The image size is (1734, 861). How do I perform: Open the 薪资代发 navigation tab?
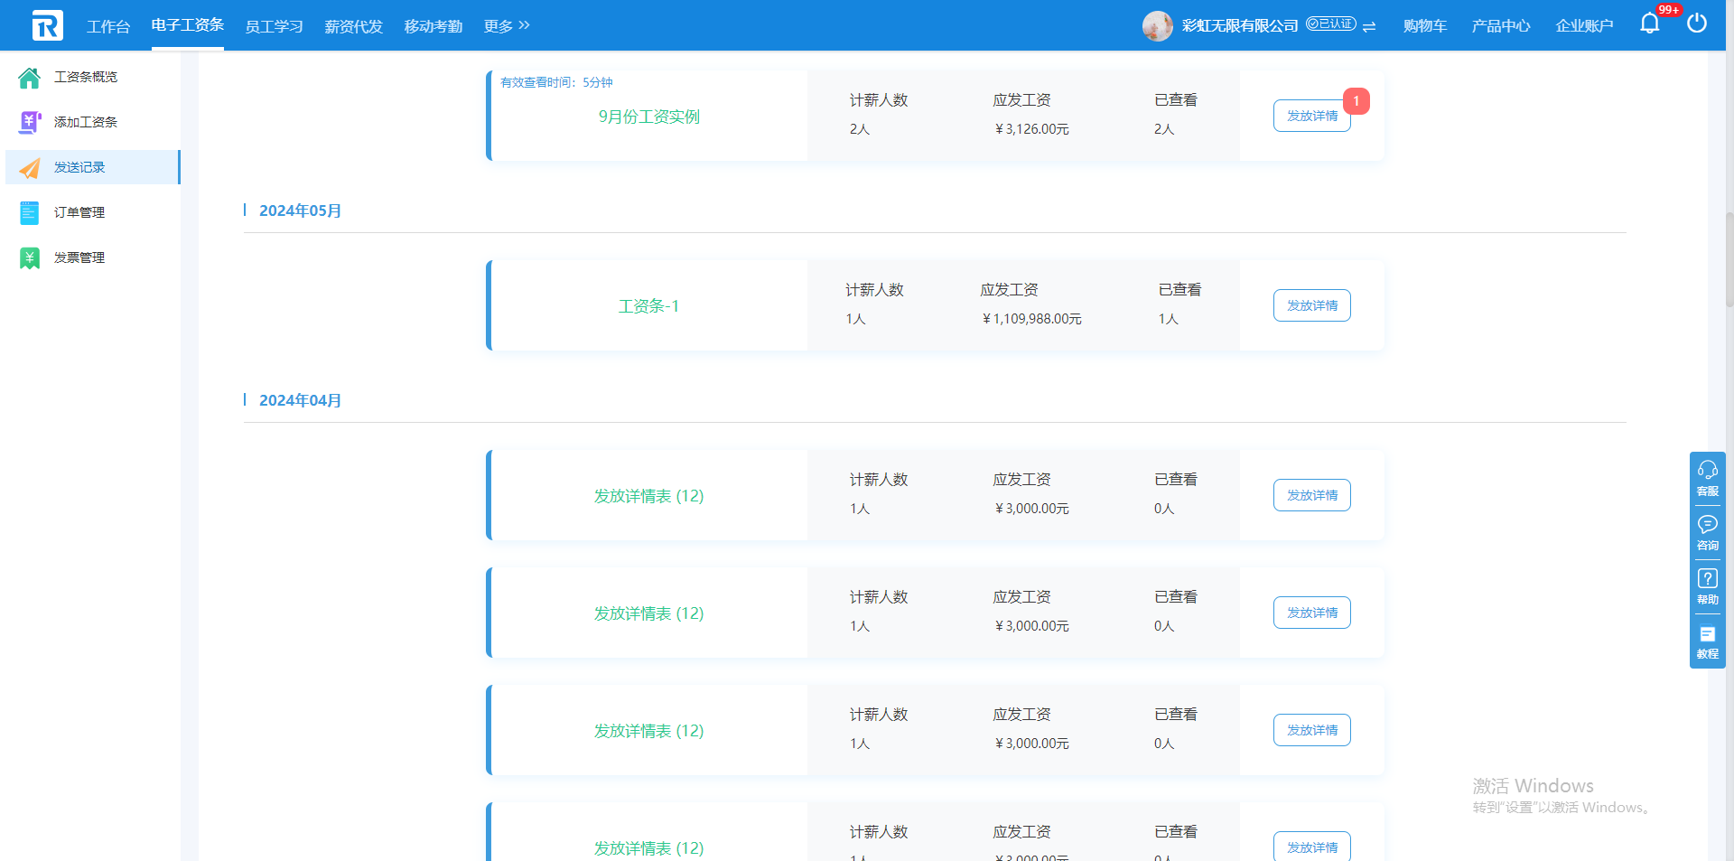point(353,26)
